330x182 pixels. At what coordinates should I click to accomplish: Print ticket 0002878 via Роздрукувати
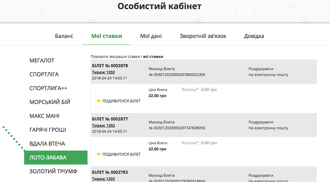click(x=261, y=69)
